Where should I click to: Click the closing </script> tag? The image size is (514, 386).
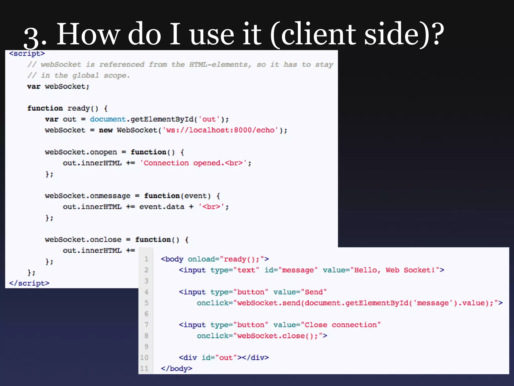(29, 283)
